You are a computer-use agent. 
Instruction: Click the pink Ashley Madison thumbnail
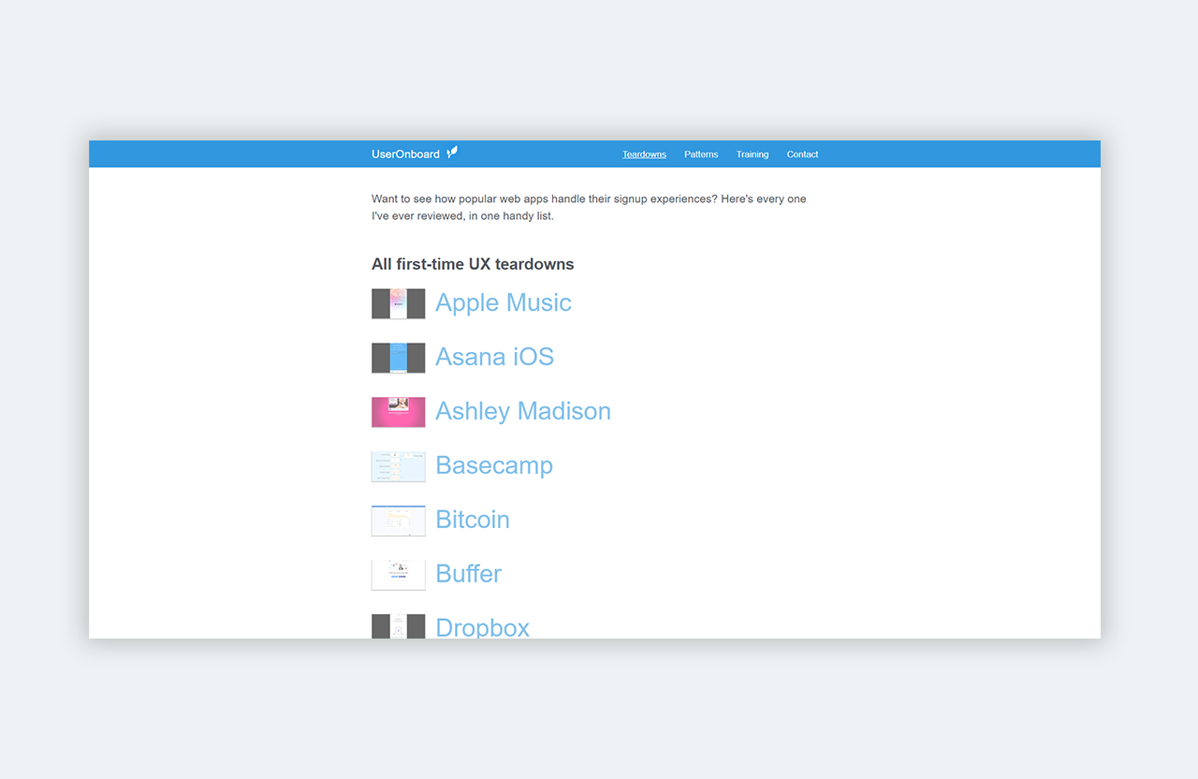tap(399, 412)
